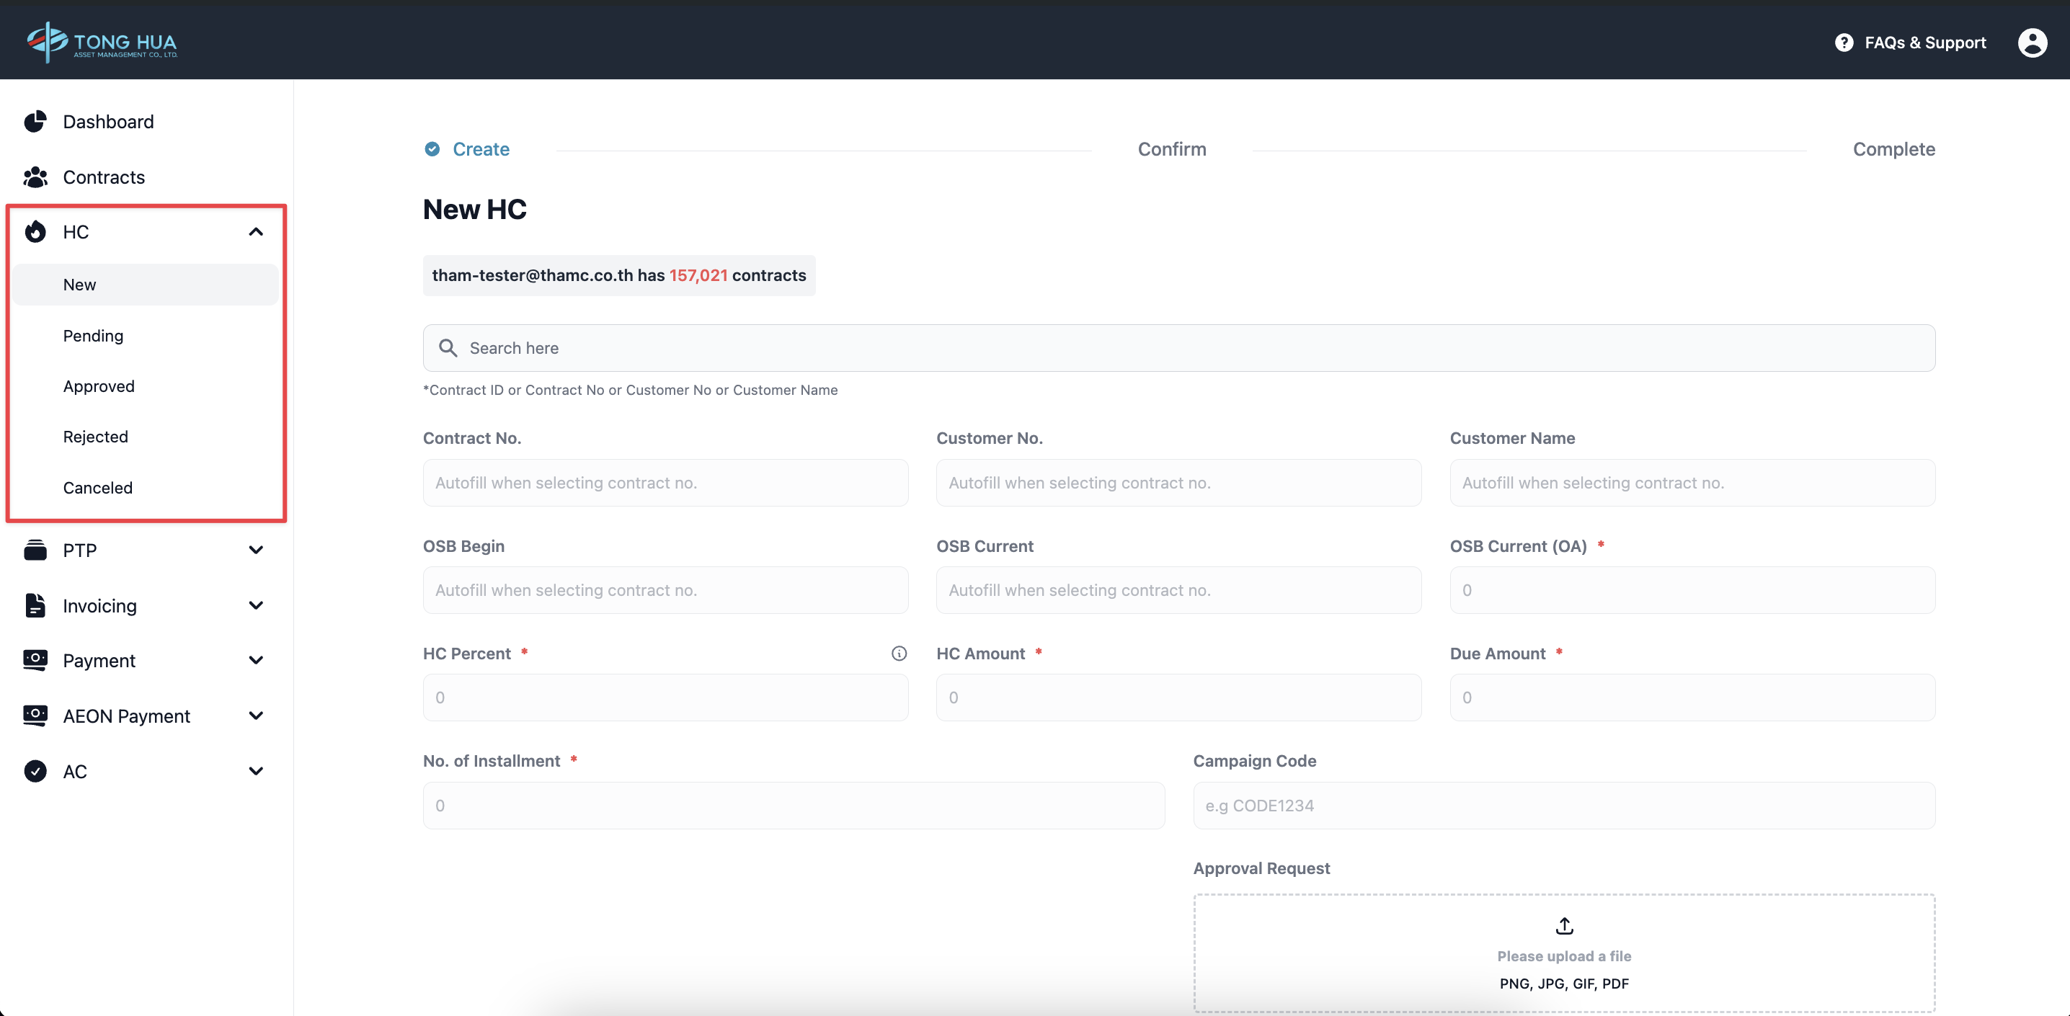Open the Approved HC submenu item
Image resolution: width=2070 pixels, height=1016 pixels.
(x=99, y=386)
